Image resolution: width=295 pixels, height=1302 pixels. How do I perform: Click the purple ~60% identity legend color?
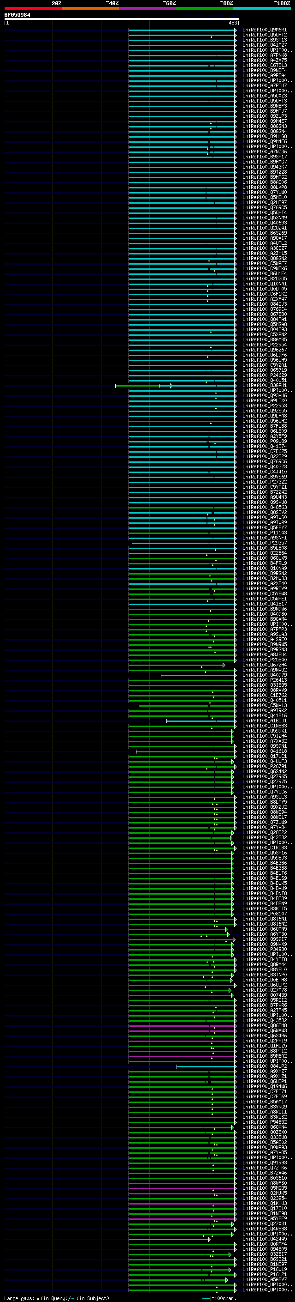tap(148, 8)
